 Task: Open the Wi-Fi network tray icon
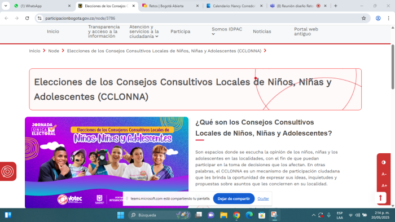350,215
